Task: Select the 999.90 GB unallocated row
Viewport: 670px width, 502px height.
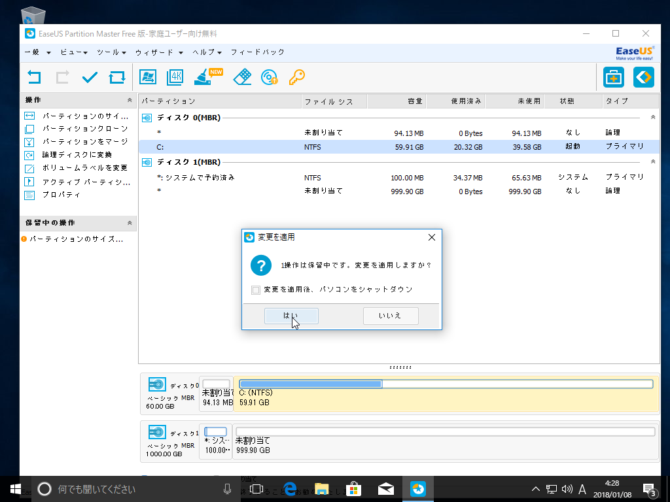Action: (399, 192)
